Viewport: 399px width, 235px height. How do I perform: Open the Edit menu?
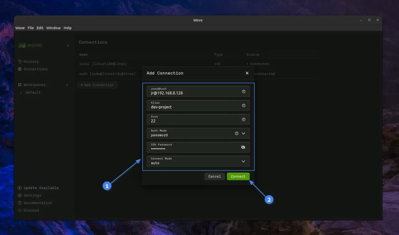click(x=40, y=28)
